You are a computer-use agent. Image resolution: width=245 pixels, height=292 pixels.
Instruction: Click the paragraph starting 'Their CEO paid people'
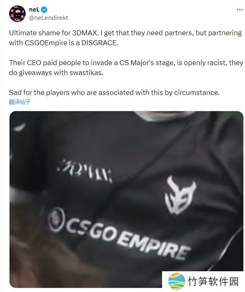point(126,68)
